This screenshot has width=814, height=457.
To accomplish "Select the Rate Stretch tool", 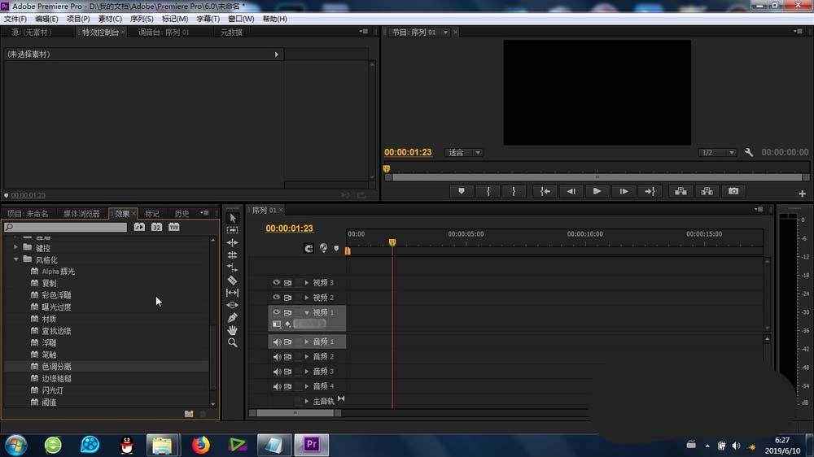I will click(x=233, y=268).
